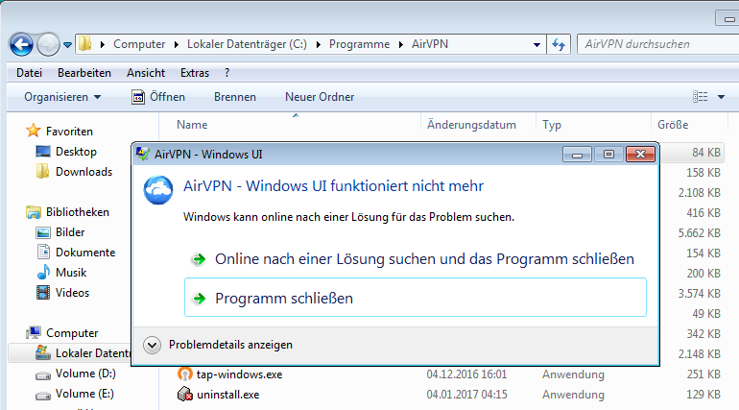
Task: Select Computer in the address breadcrumb
Action: click(139, 44)
